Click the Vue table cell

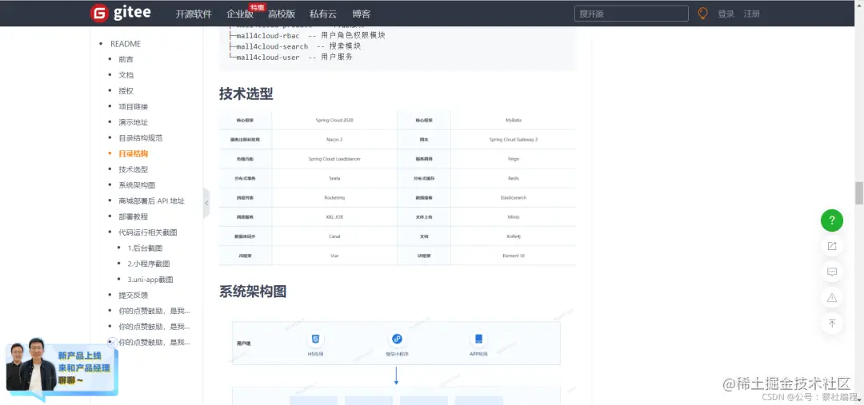[x=334, y=256]
